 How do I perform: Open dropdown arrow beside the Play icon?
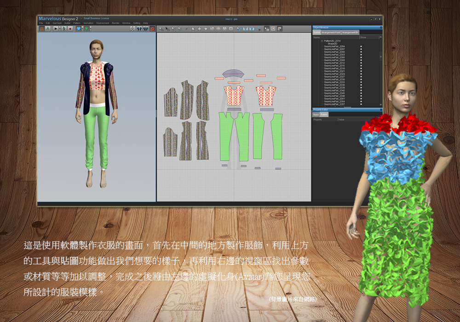click(59, 29)
